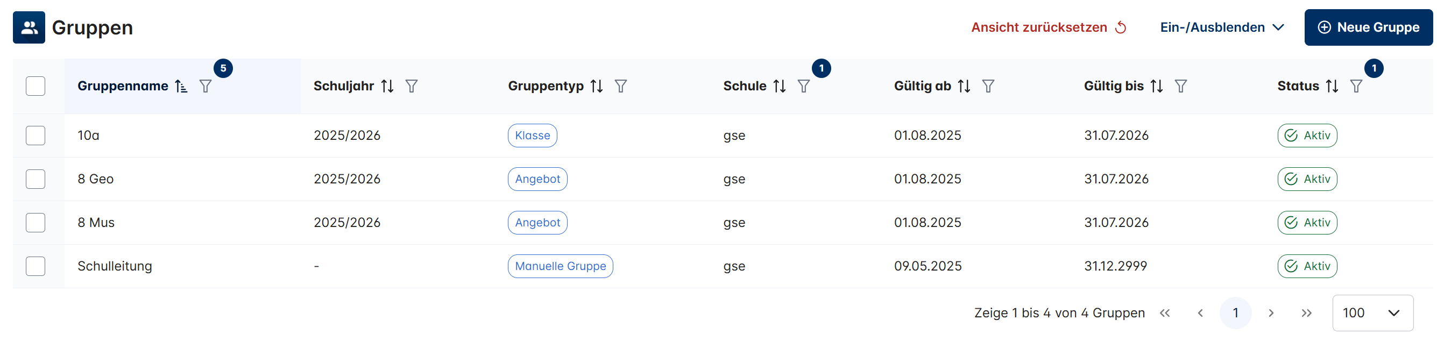The height and width of the screenshot is (341, 1437).
Task: Click the Status column filter icon
Action: pyautogui.click(x=1356, y=87)
